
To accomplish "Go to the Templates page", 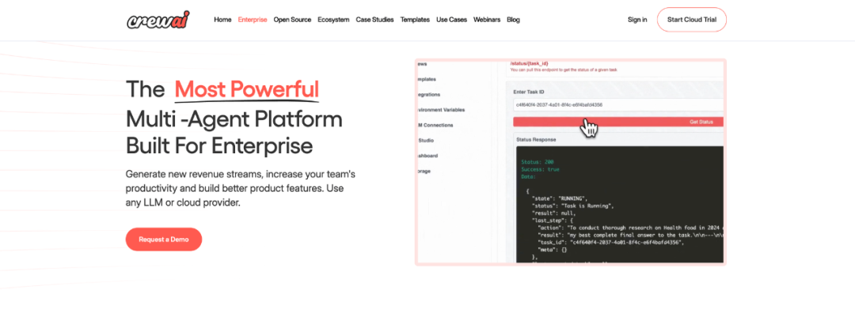I will (415, 20).
